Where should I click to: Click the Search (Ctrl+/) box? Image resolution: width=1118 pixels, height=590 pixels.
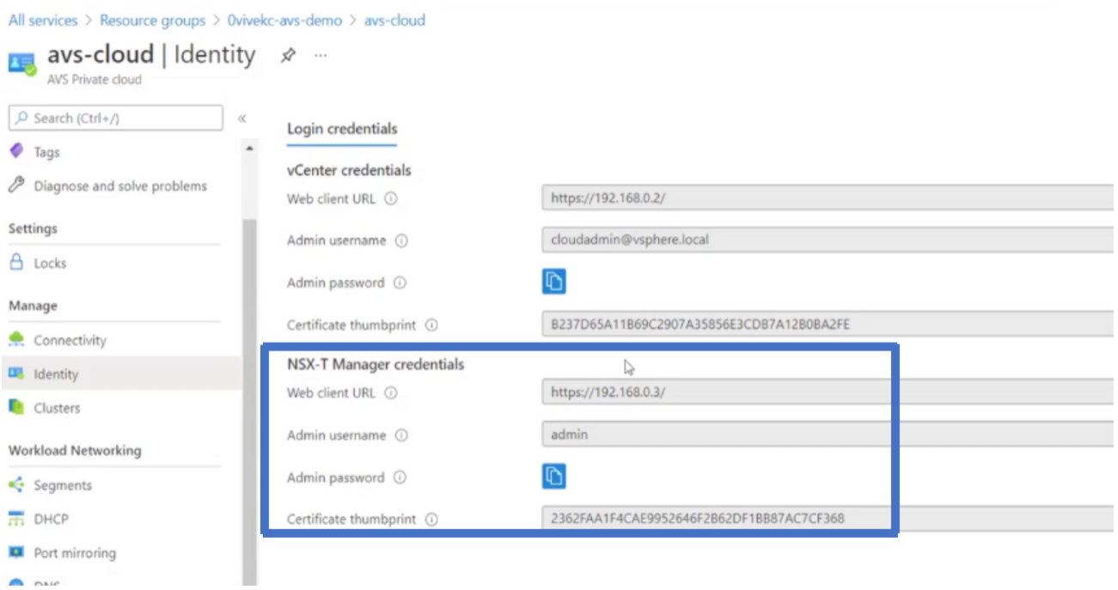pos(116,119)
